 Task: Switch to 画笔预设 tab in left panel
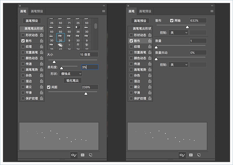click(37, 11)
